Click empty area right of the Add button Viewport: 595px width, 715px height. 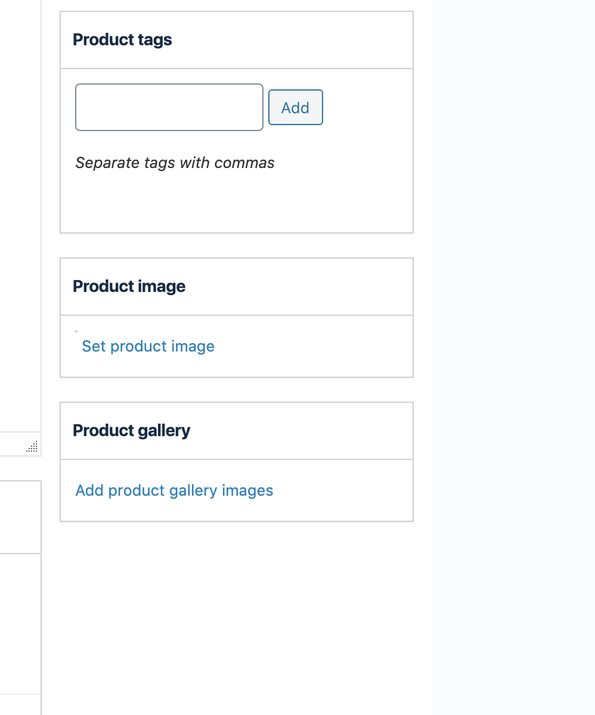(x=367, y=107)
